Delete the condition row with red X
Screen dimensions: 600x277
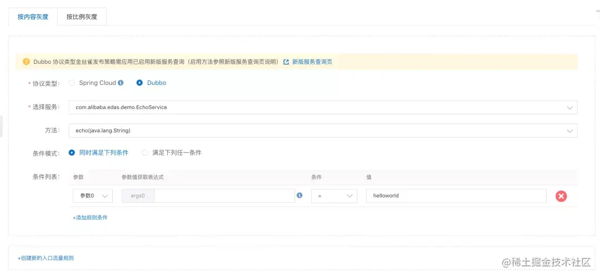(x=561, y=197)
